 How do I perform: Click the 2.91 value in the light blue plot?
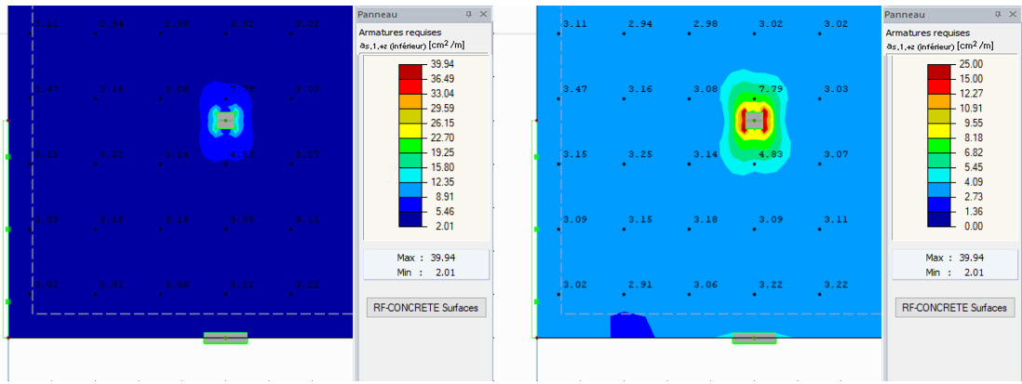[x=639, y=285]
